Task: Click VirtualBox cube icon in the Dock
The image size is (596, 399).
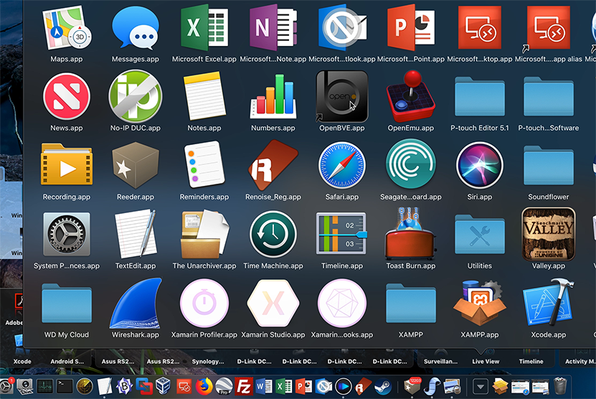Action: tap(163, 386)
